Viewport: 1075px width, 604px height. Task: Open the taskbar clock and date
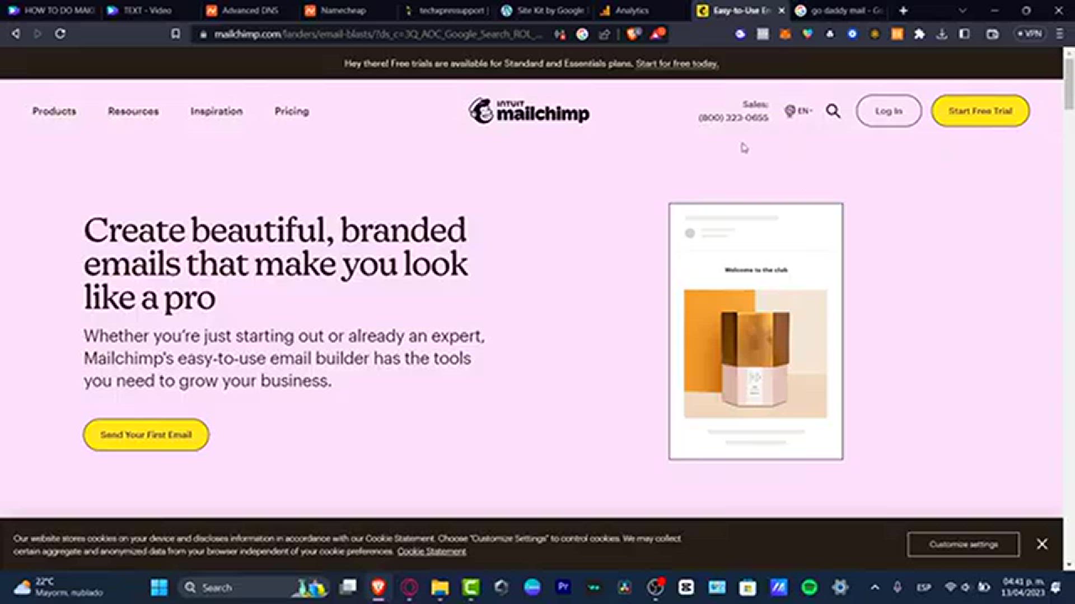1022,587
